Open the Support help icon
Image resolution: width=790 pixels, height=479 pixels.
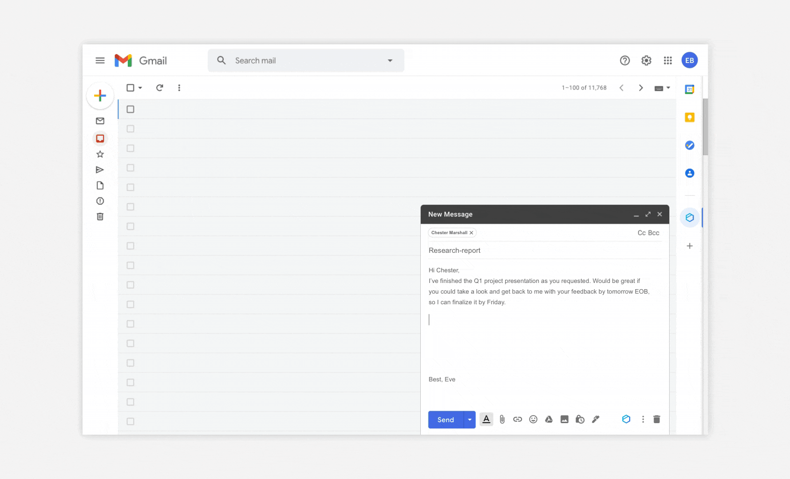point(625,60)
